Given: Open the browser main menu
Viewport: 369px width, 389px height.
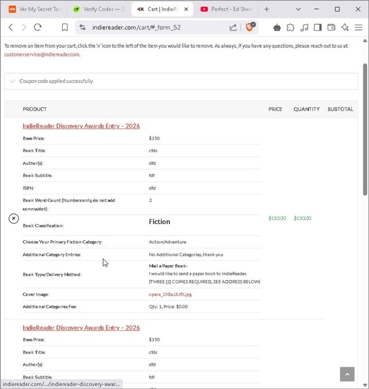Looking at the screenshot, I should [359, 27].
